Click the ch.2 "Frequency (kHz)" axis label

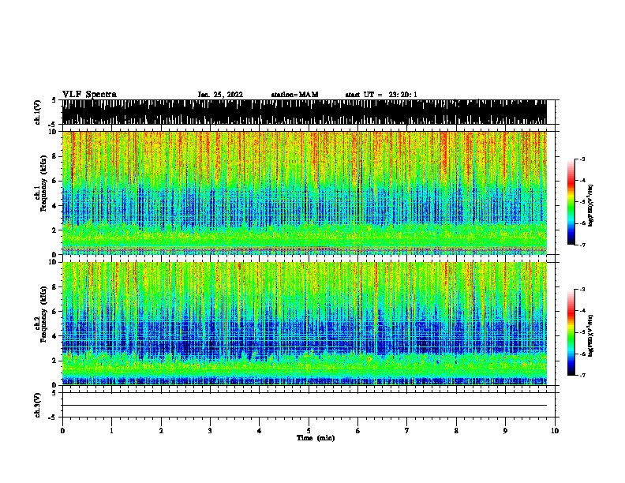[x=43, y=315]
